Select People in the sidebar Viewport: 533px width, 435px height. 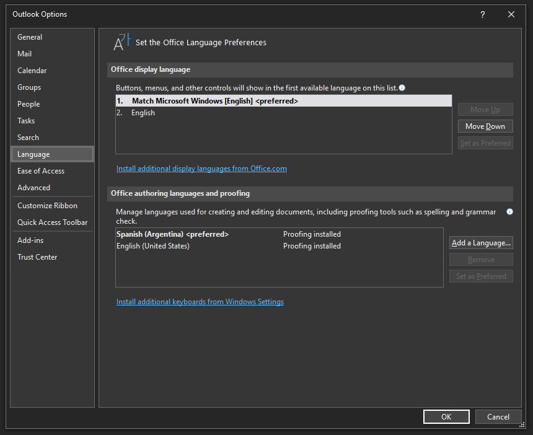pyautogui.click(x=52, y=104)
